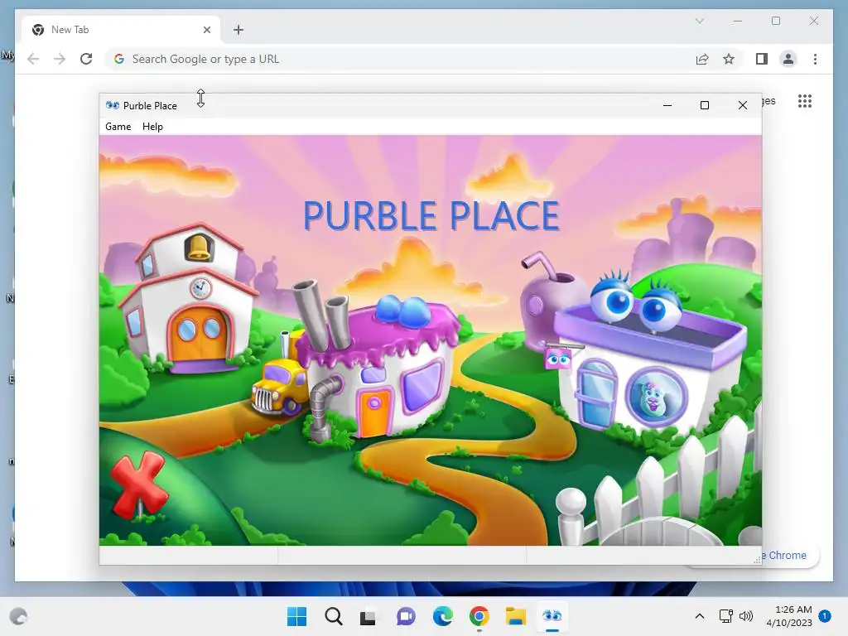Screen dimensions: 848x636
Task: Open a new Chrome tab with plus
Action: pos(238,30)
